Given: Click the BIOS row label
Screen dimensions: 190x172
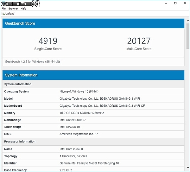Looking at the screenshot, I should [8, 134].
